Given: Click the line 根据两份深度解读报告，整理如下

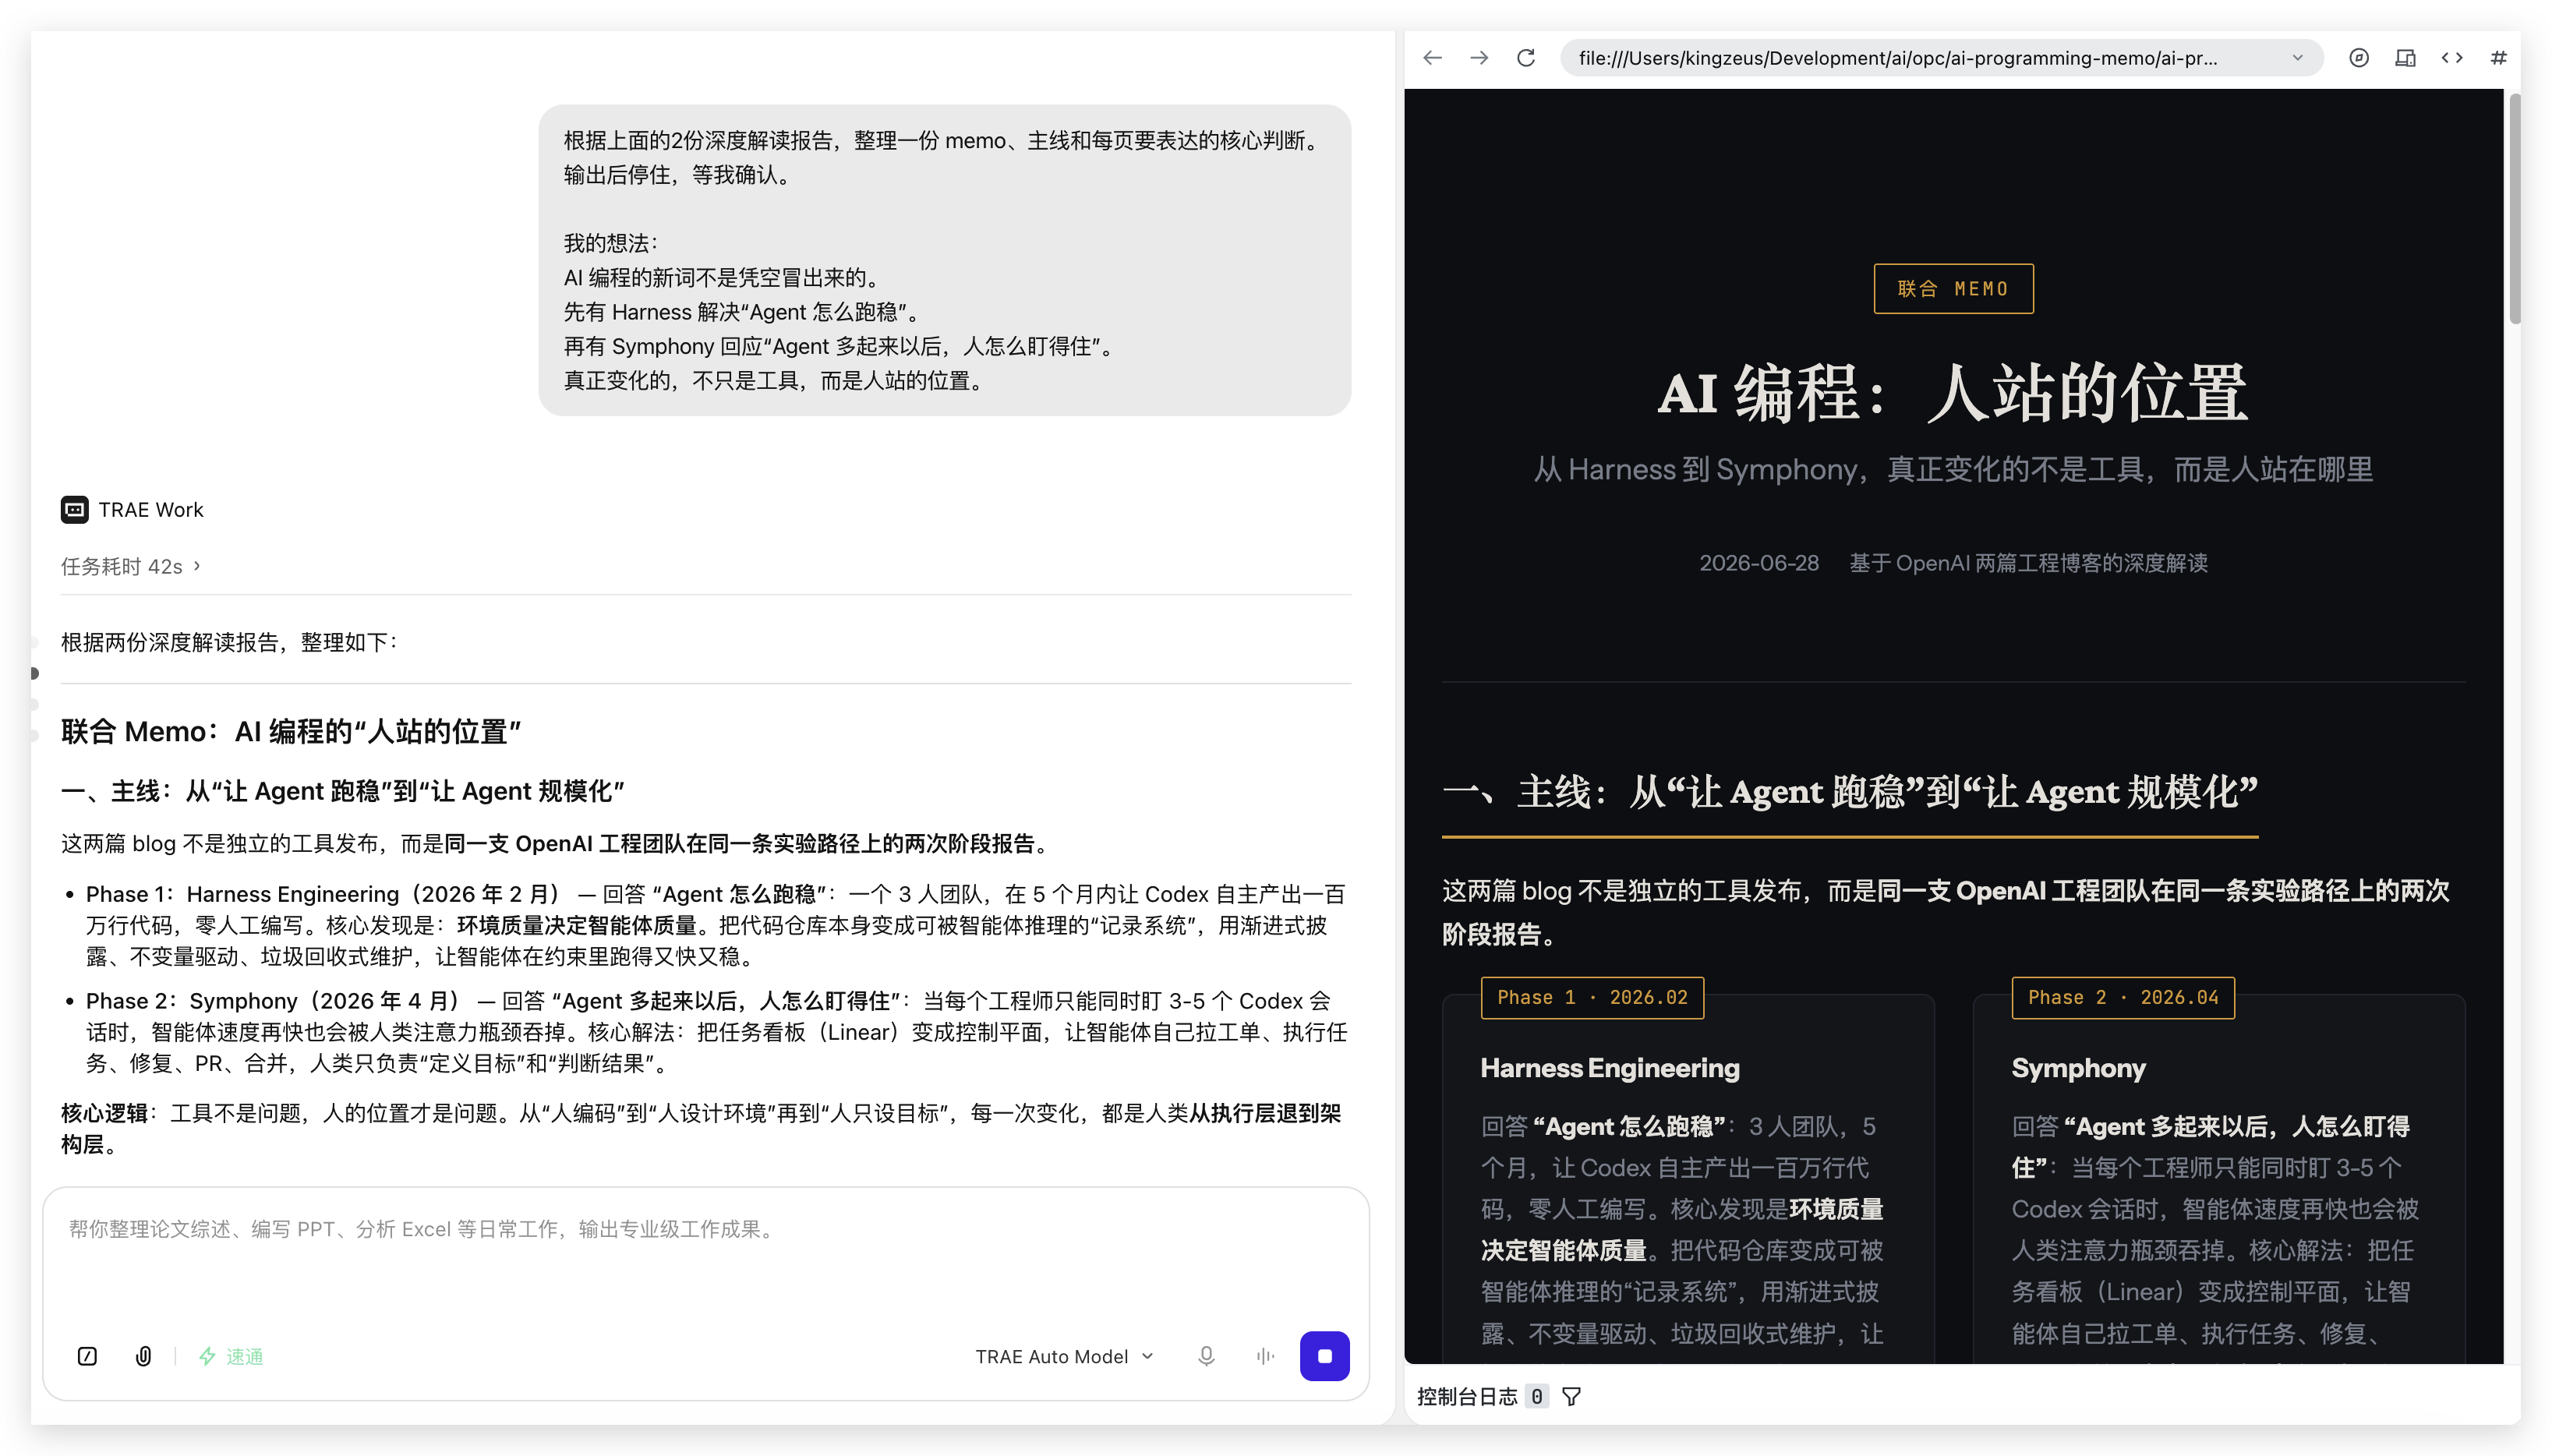Looking at the screenshot, I should click(228, 642).
